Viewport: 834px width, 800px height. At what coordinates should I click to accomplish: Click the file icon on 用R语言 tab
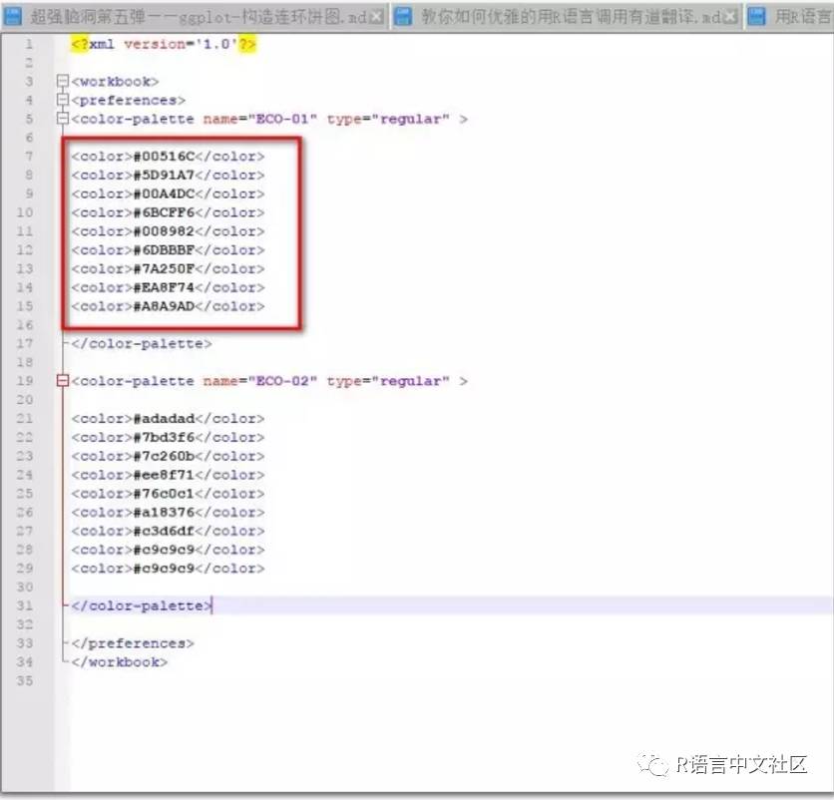(756, 17)
